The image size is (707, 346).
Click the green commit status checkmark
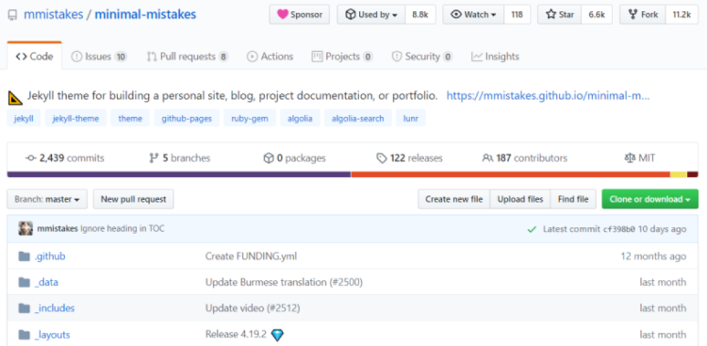532,229
